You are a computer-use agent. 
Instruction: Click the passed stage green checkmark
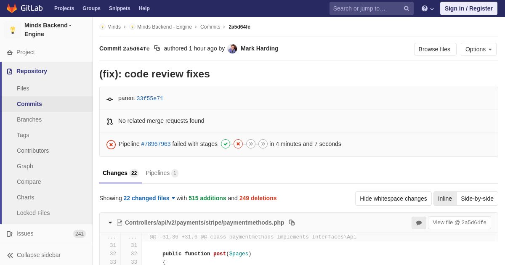point(226,144)
